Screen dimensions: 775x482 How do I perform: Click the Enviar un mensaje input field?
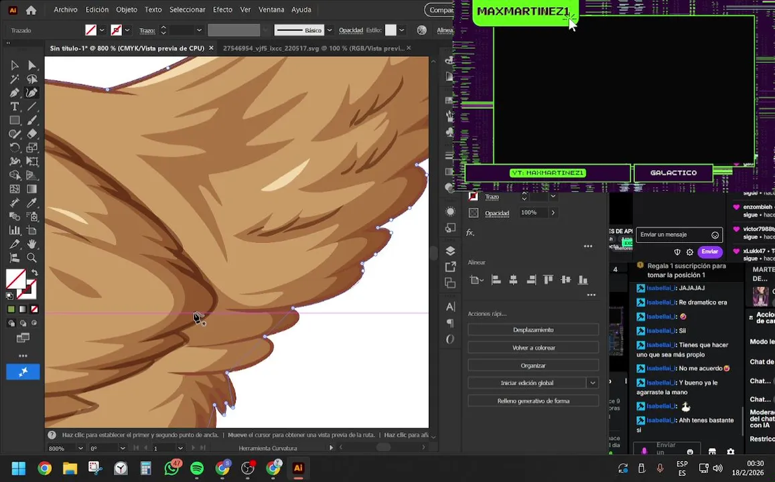click(x=679, y=234)
